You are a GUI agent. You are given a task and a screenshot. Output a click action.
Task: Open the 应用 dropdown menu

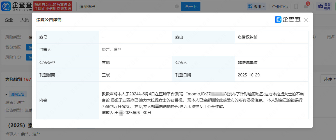tap(257, 7)
